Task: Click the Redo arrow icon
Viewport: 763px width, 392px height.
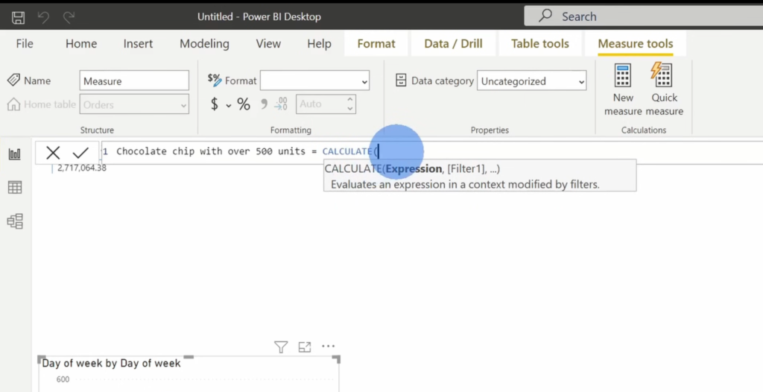Action: tap(69, 18)
